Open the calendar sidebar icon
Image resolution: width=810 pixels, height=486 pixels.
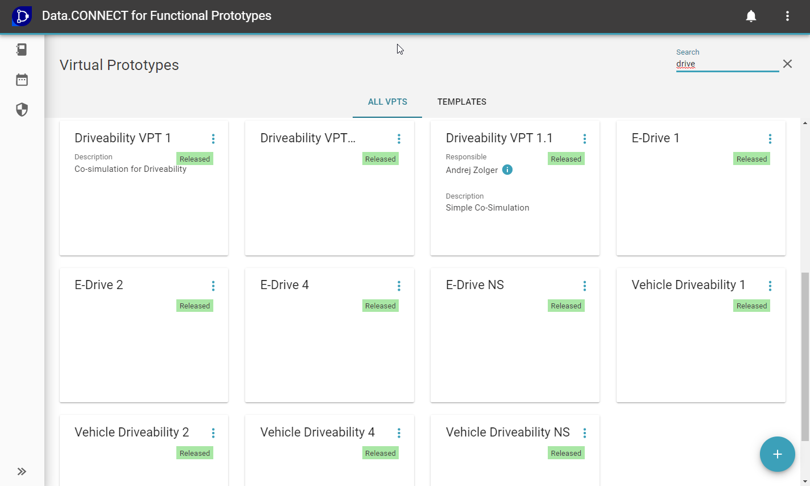[x=22, y=80]
